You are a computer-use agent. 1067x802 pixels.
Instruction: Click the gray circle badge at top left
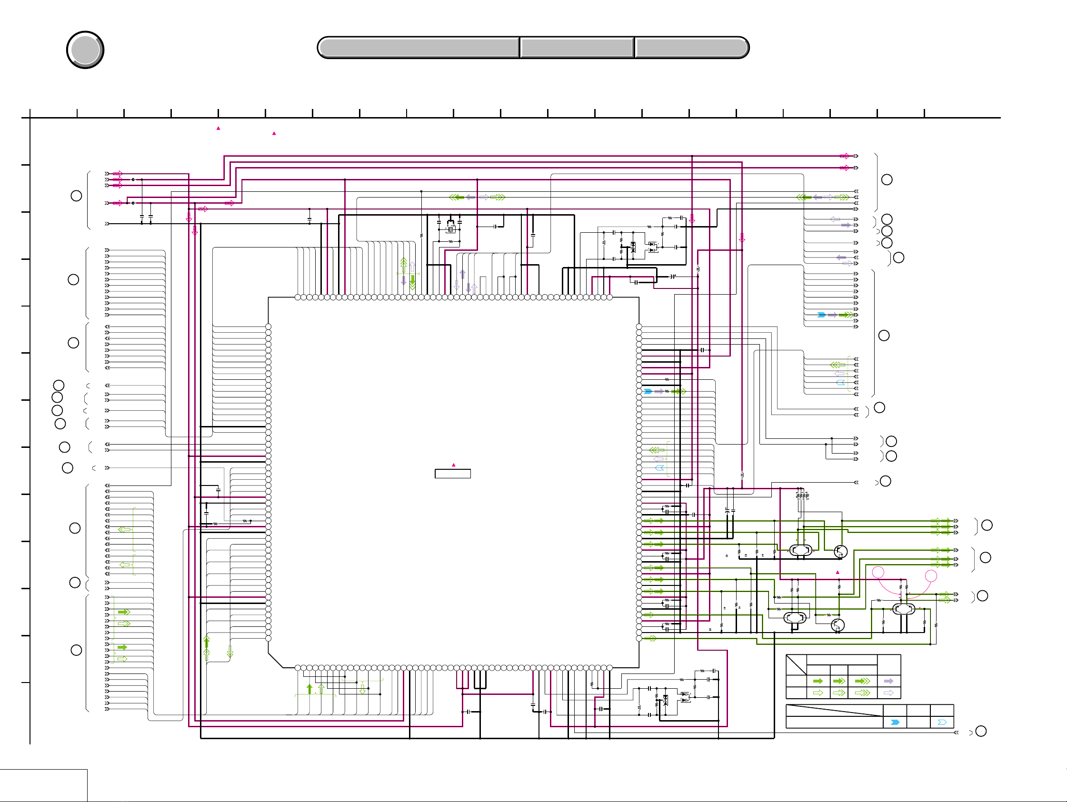(85, 50)
